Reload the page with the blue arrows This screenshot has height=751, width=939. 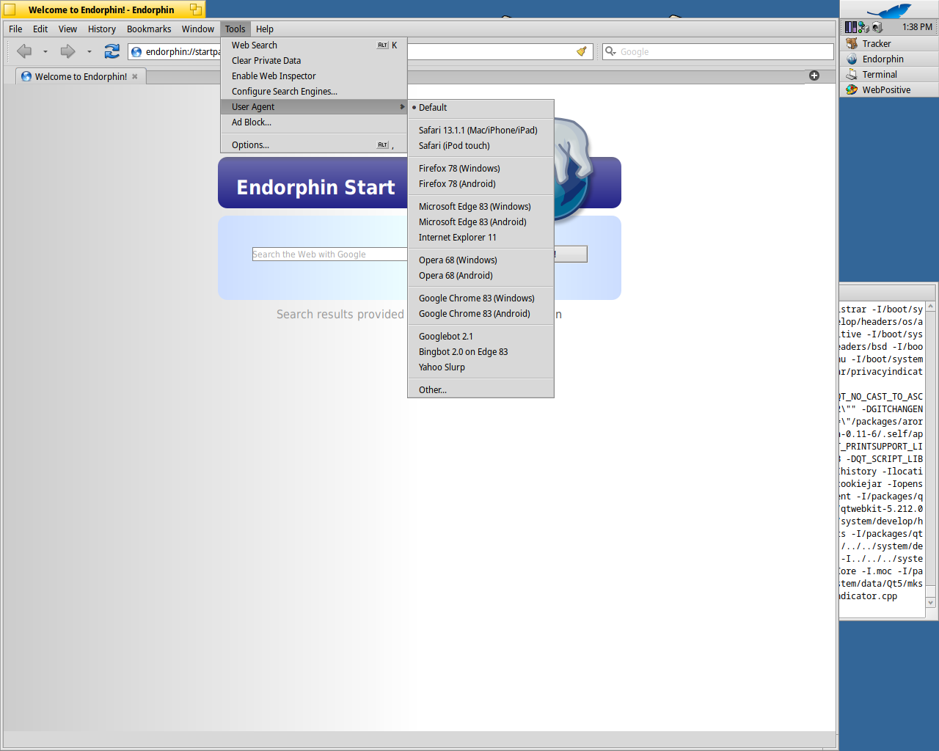(x=112, y=51)
